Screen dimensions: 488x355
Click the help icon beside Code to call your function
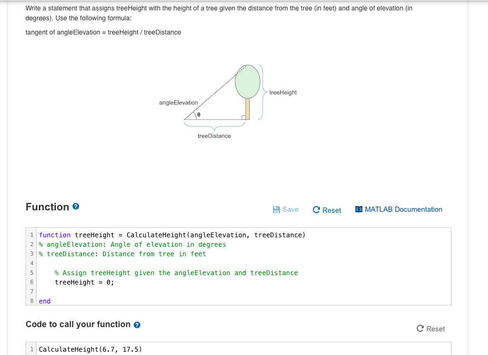(x=138, y=325)
